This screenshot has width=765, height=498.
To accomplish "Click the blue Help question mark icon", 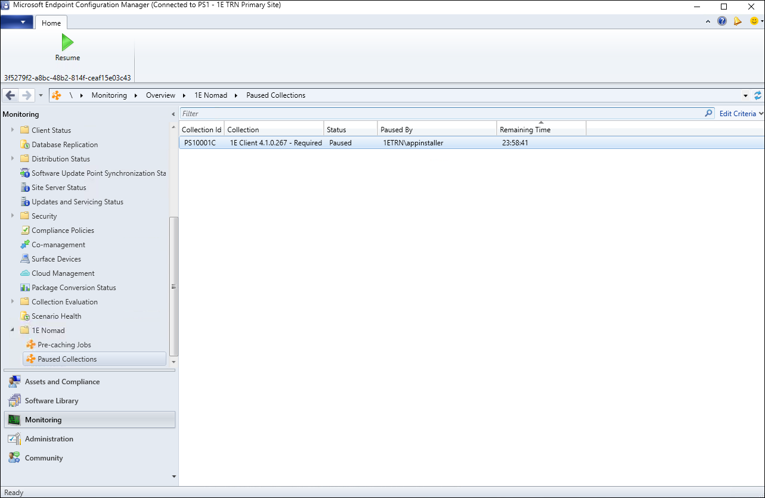I will click(x=722, y=21).
